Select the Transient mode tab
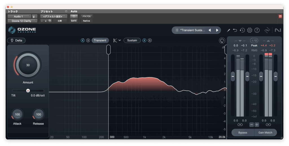Image resolution: width=289 pixels, height=146 pixels. tap(100, 40)
